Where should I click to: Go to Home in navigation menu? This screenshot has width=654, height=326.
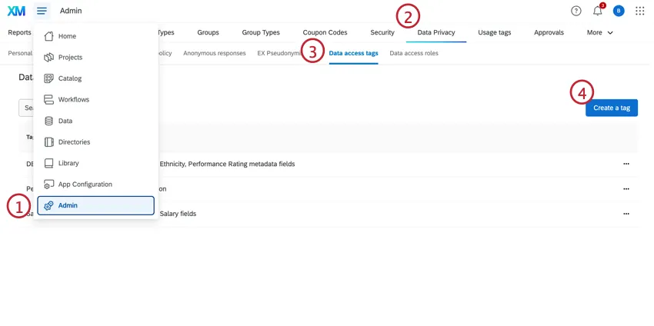pos(67,36)
